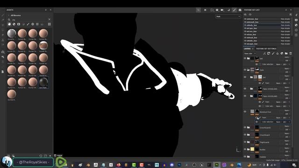Select the Clone tool in left toolbar
299x168 pixels.
coord(3,40)
